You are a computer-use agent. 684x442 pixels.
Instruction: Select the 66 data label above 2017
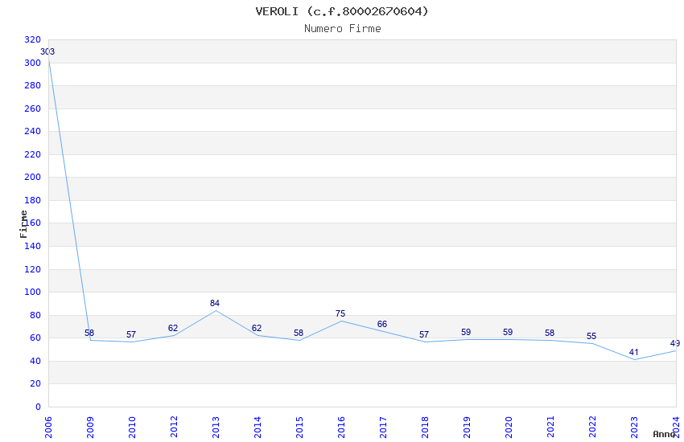click(382, 324)
